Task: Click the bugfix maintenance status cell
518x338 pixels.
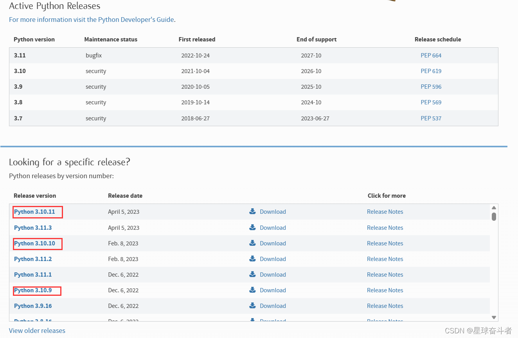Action: point(94,55)
